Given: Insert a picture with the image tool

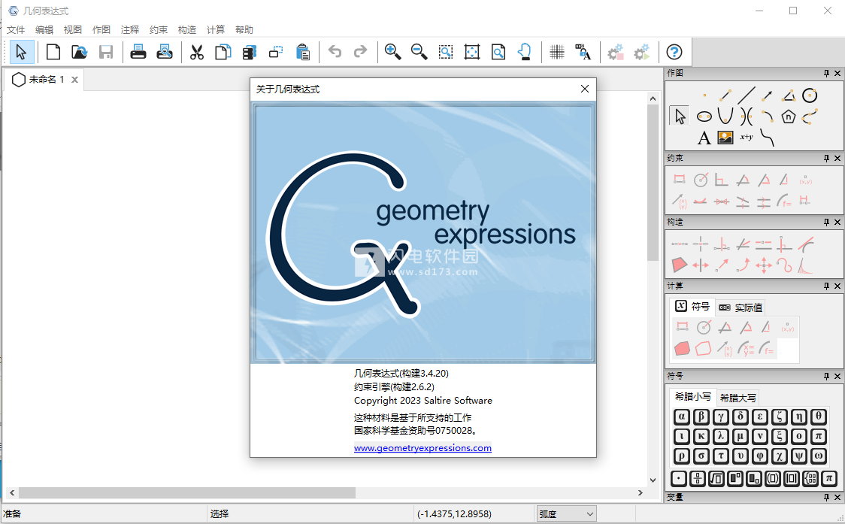Looking at the screenshot, I should point(725,138).
